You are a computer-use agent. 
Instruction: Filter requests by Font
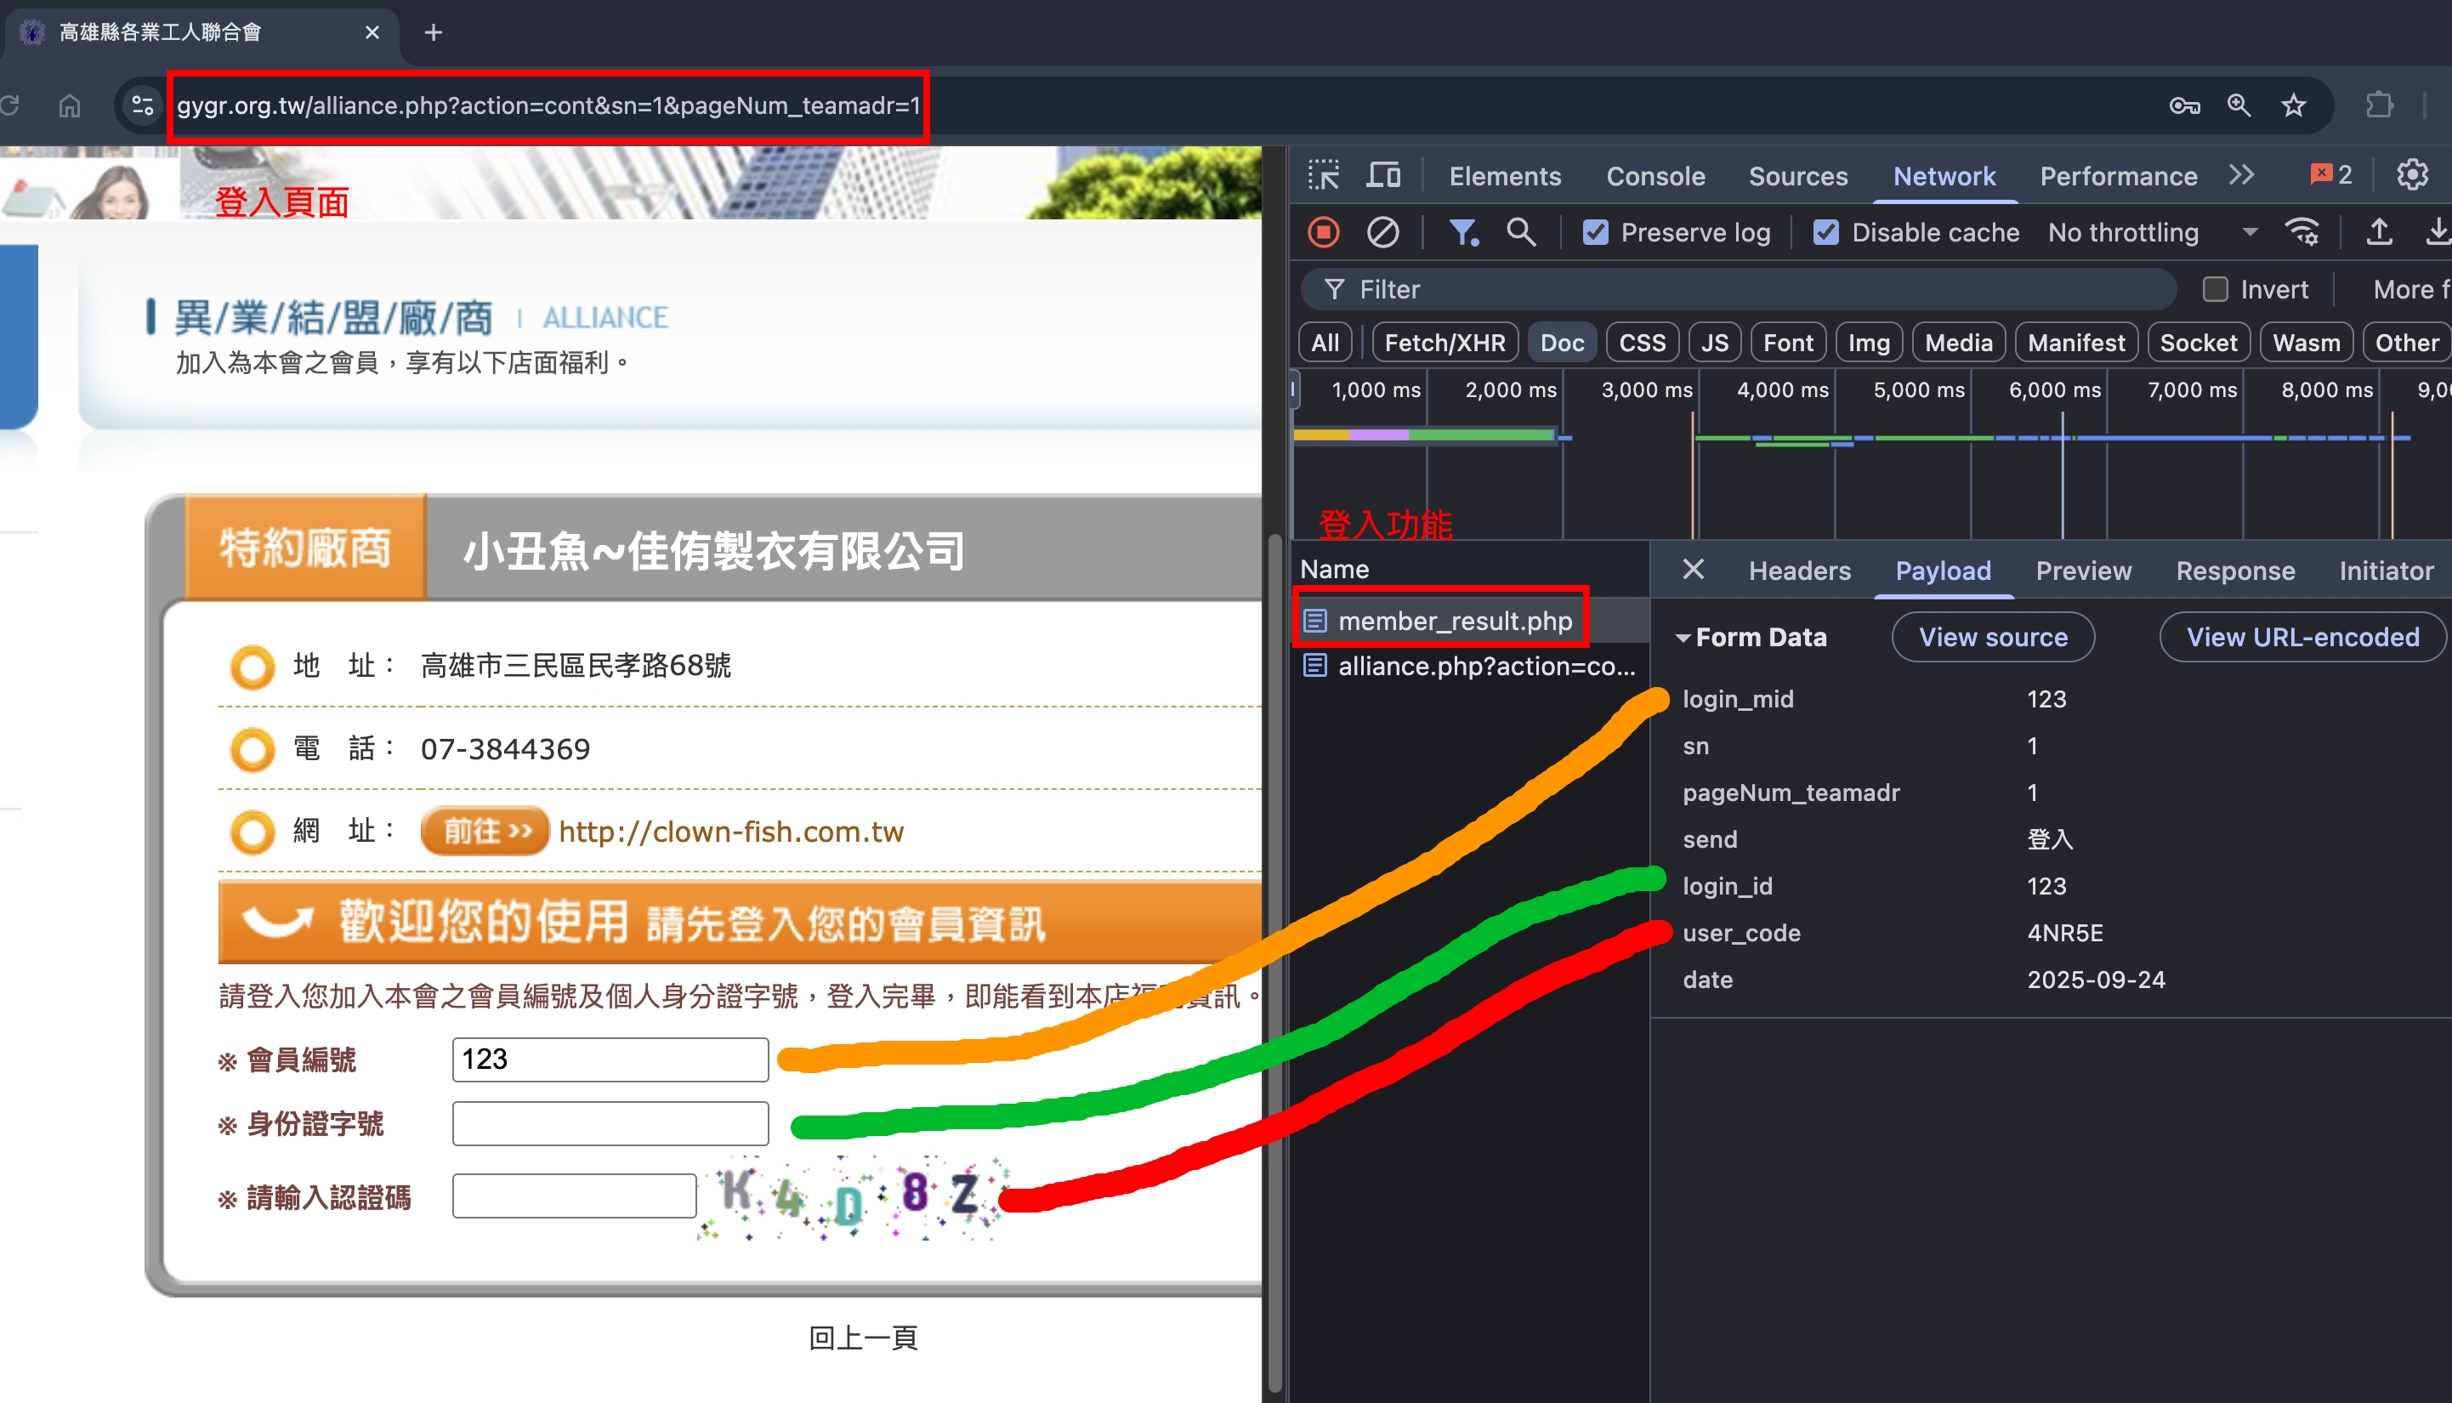tap(1788, 343)
